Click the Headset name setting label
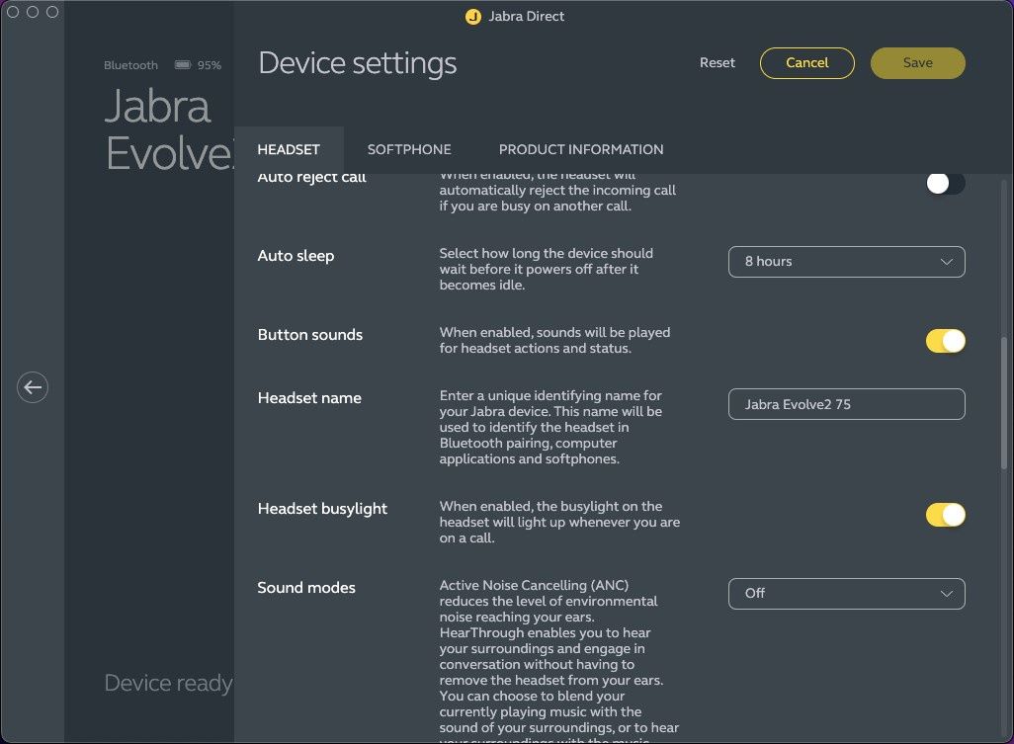This screenshot has width=1014, height=744. pos(309,397)
